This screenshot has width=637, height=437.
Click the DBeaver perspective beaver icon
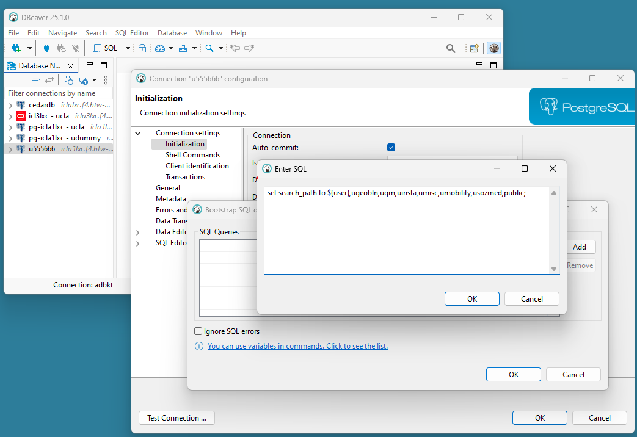pyautogui.click(x=493, y=48)
